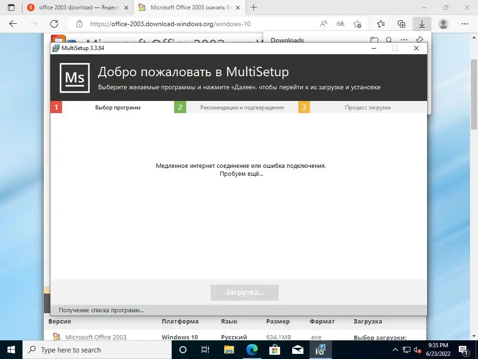Close the MultiSetup window
This screenshot has height=359, width=478.
click(x=416, y=48)
